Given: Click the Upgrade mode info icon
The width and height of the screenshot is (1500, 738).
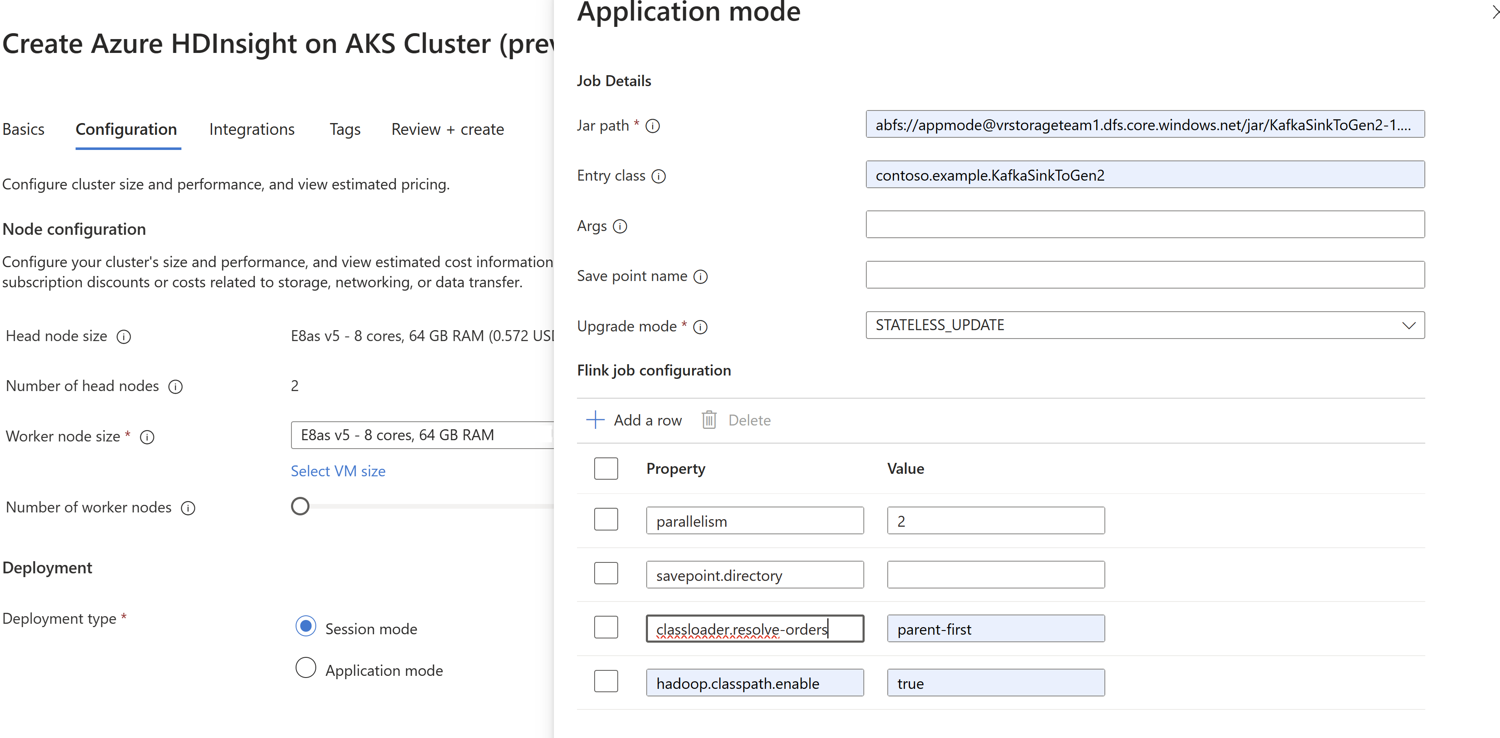Looking at the screenshot, I should point(700,327).
